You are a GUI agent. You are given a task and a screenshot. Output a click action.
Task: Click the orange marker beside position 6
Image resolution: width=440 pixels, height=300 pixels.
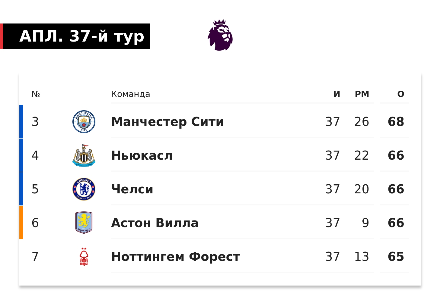pos(21,223)
